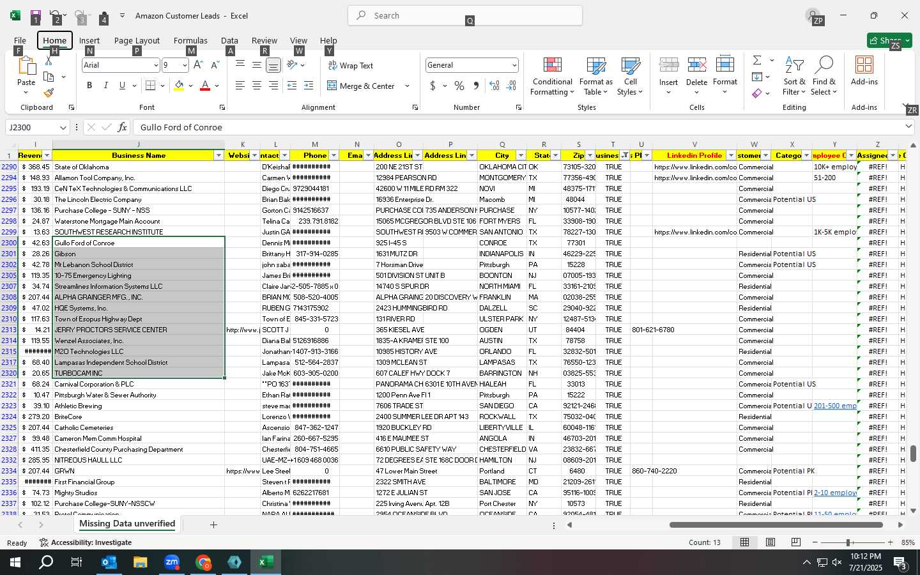Click the Increase Indent icon
Image resolution: width=920 pixels, height=575 pixels.
pyautogui.click(x=309, y=86)
